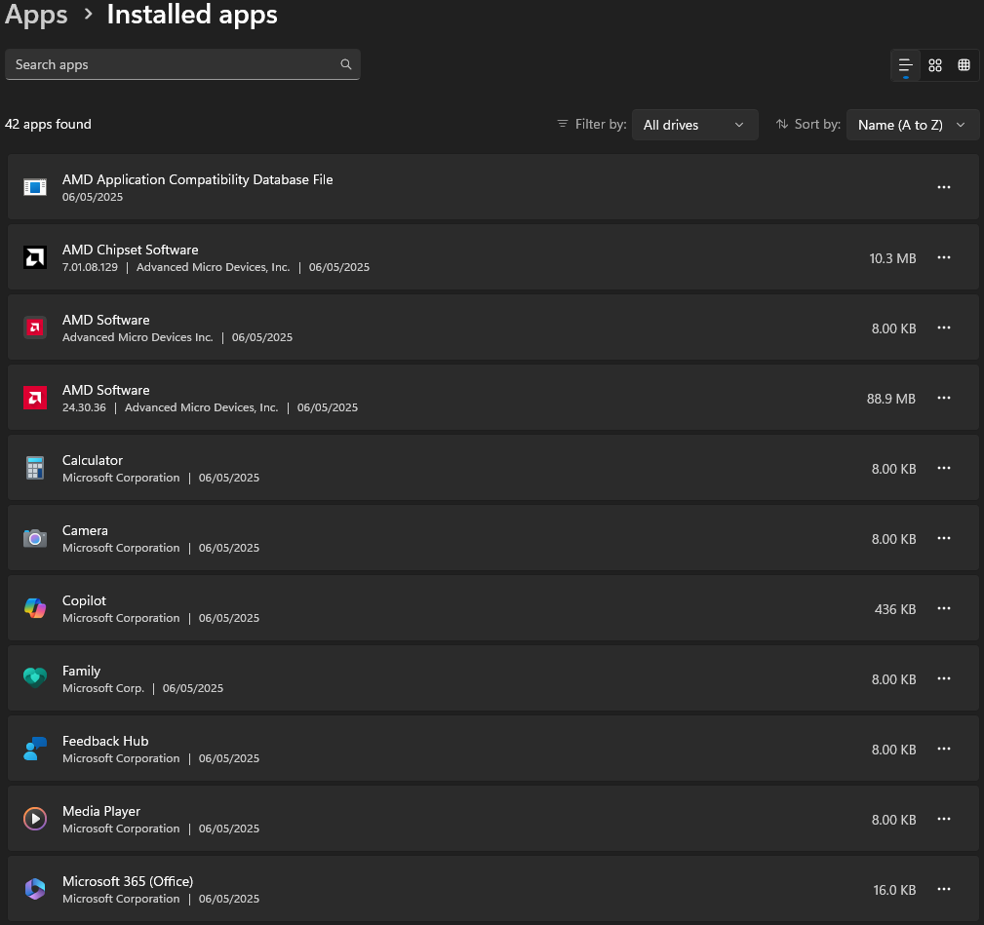Open more options for Camera

tap(944, 538)
